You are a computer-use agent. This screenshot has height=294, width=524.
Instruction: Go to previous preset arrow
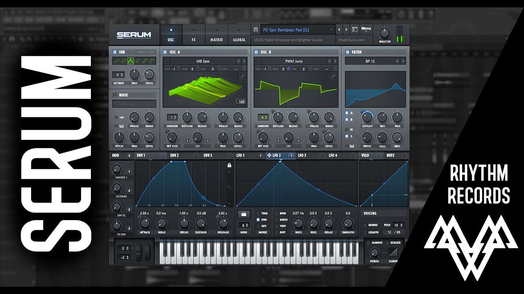[x=339, y=30]
